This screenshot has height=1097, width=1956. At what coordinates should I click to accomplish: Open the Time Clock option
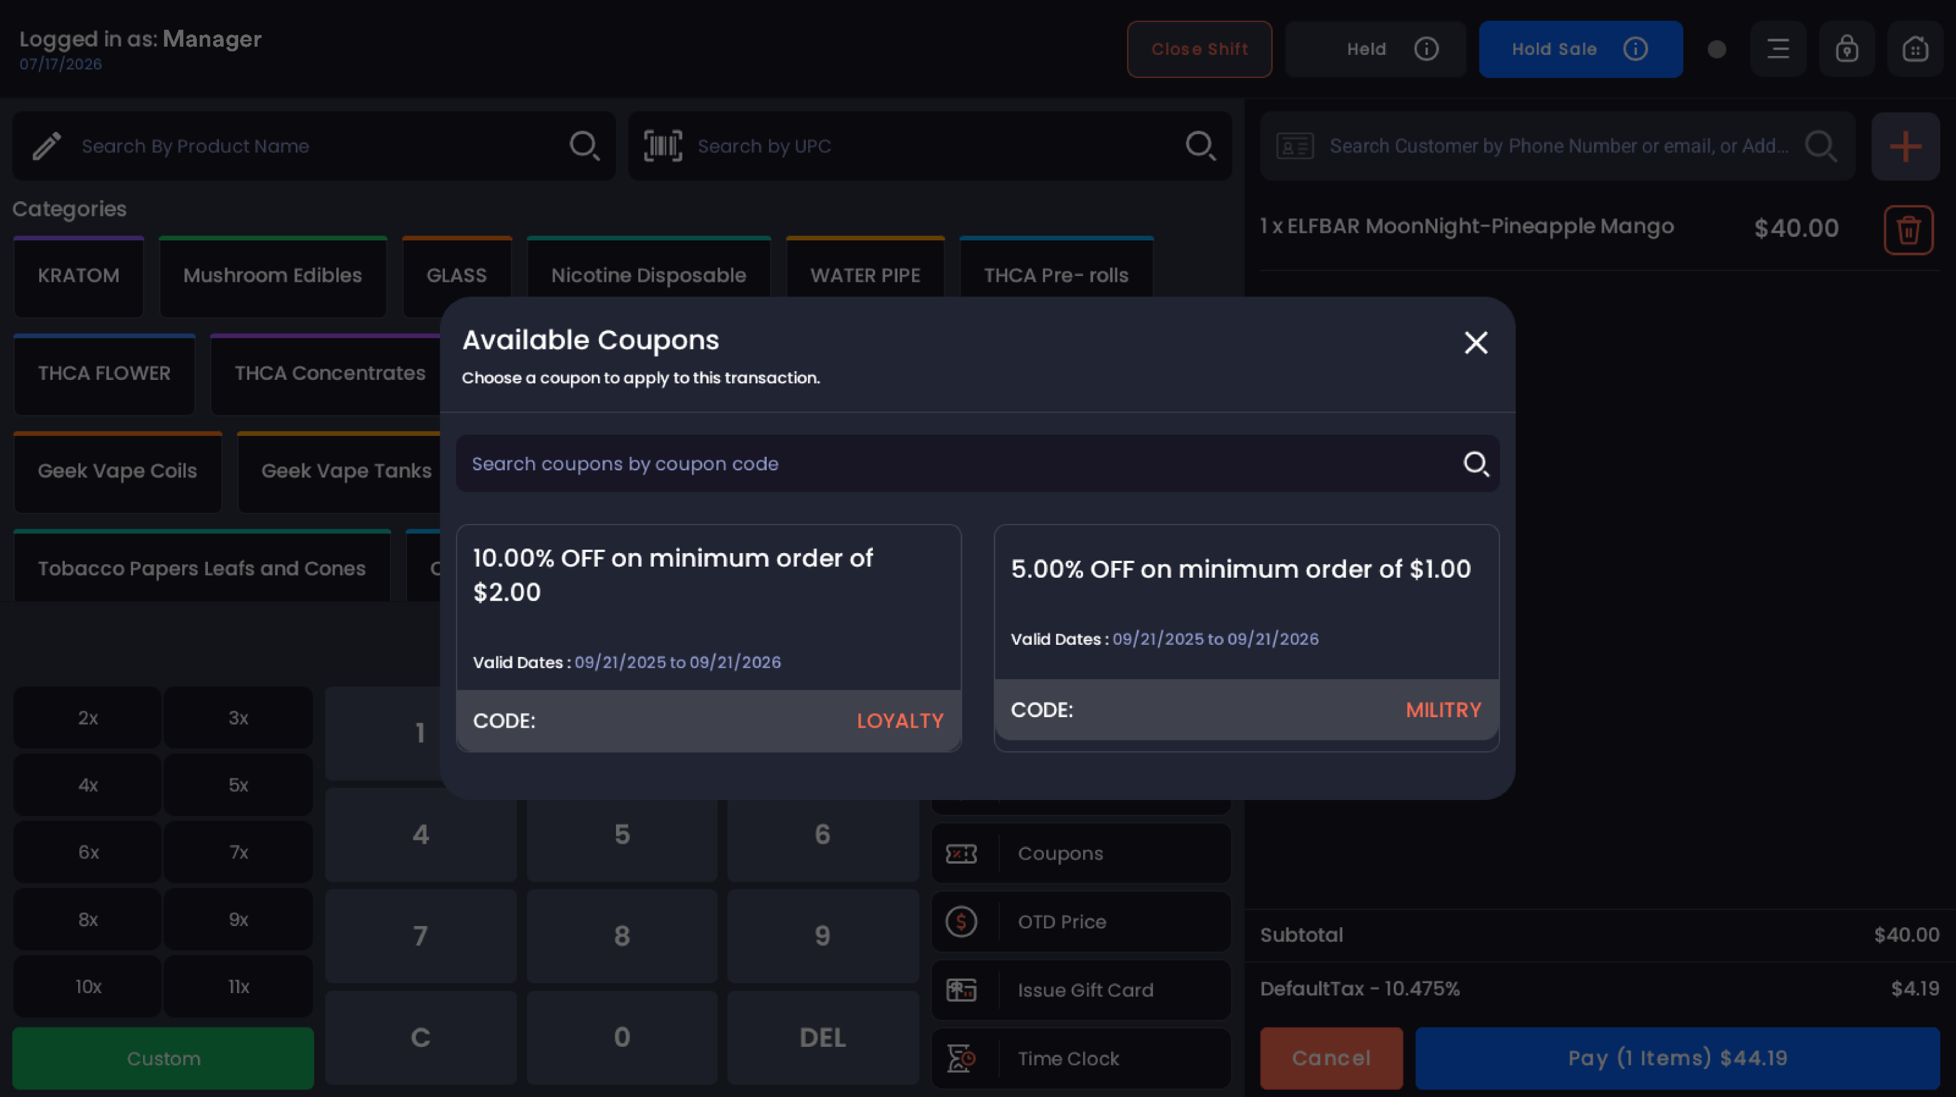coord(1081,1058)
